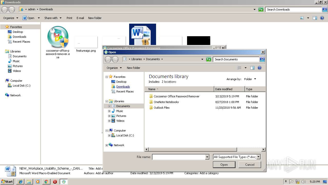Select Local Disk (C:) in Open dialog tree
This screenshot has height=185, width=328.
point(125,135)
